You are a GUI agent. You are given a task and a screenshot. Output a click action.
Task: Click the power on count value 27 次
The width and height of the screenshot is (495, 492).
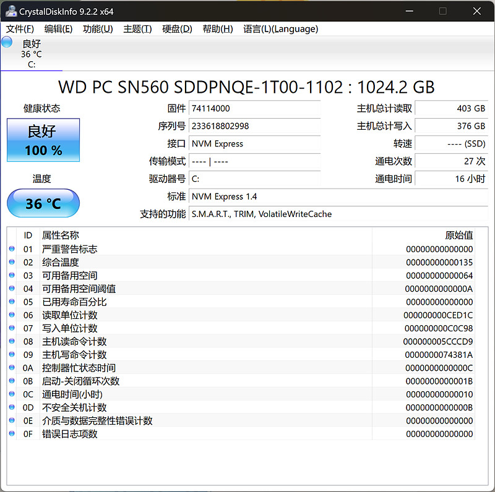click(x=452, y=161)
